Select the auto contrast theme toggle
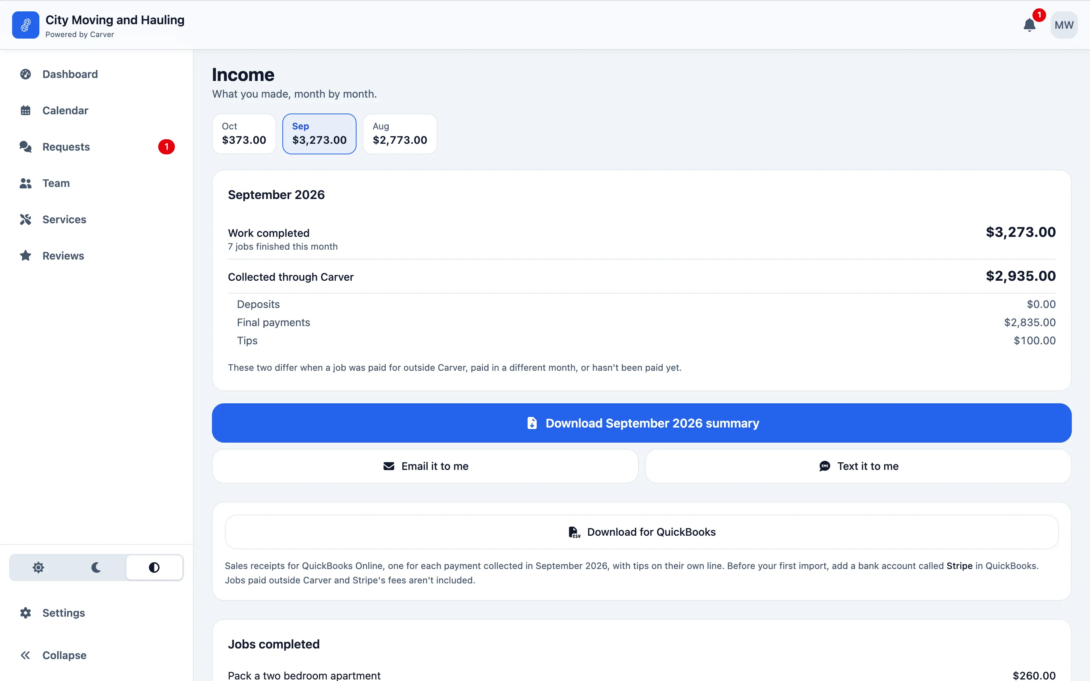Viewport: 1090px width, 681px height. (154, 567)
